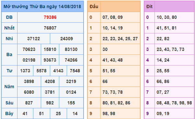Select Ba prize number 83130
195x119 pixels.
[x=71, y=49]
